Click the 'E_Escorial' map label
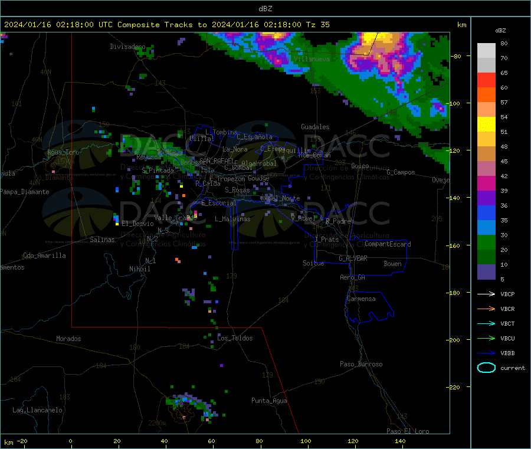The width and height of the screenshot is (531, 449). (219, 203)
